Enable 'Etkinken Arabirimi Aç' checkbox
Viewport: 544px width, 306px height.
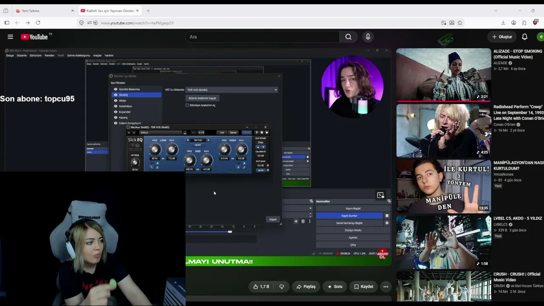coord(187,105)
